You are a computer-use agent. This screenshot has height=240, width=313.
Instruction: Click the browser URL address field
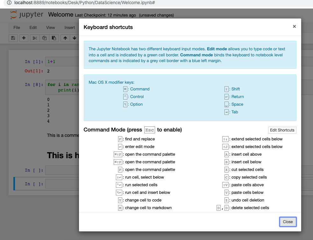click(84, 3)
